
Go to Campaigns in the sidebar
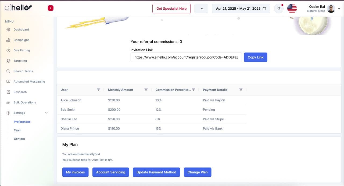21,40
